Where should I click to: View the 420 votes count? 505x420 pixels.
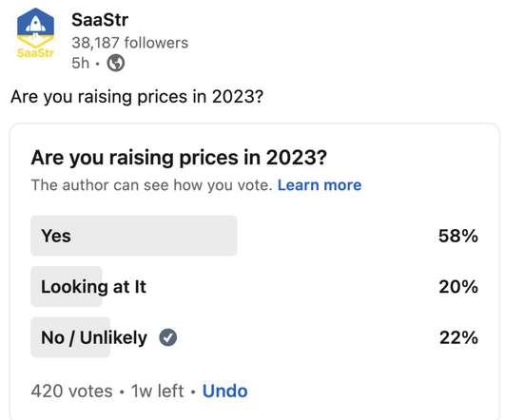coord(72,391)
